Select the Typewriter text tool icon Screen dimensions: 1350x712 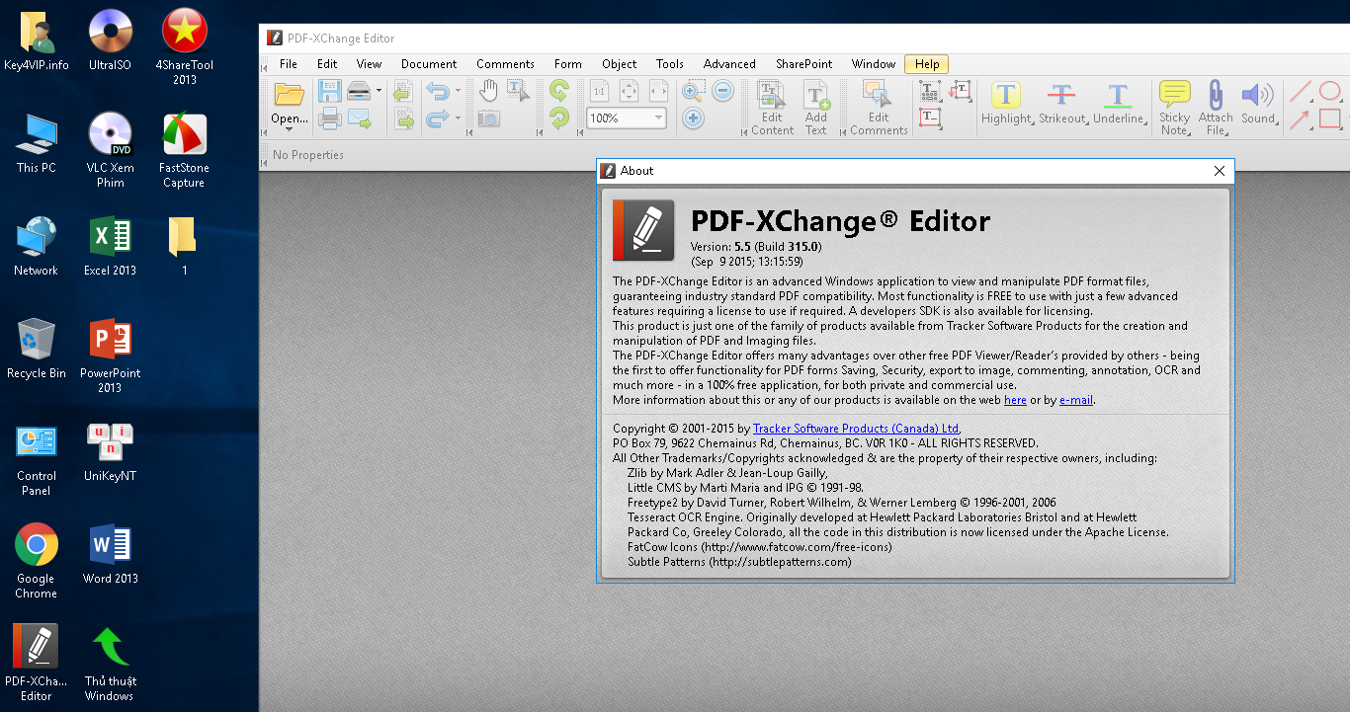(931, 92)
